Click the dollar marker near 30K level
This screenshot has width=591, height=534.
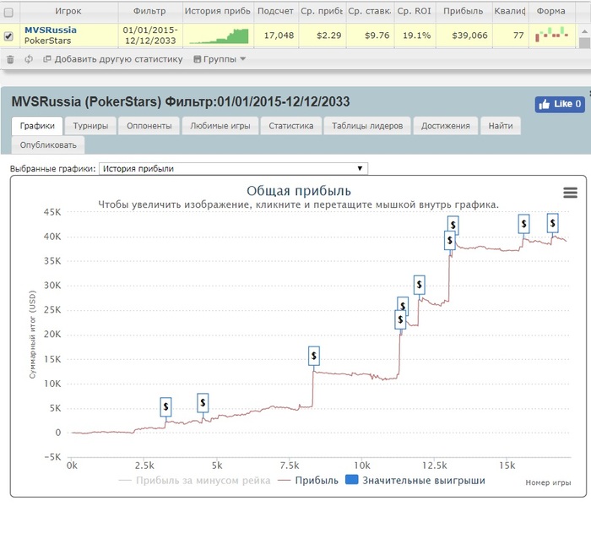(419, 285)
